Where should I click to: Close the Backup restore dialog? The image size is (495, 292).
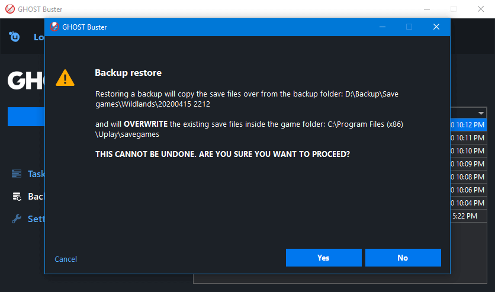coord(436,27)
